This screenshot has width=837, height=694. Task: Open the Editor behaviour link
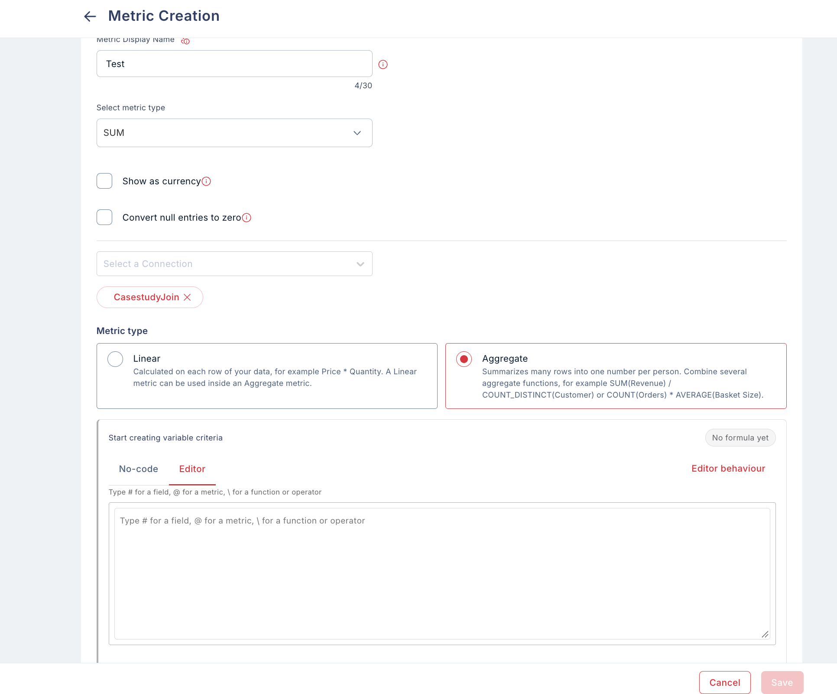728,469
